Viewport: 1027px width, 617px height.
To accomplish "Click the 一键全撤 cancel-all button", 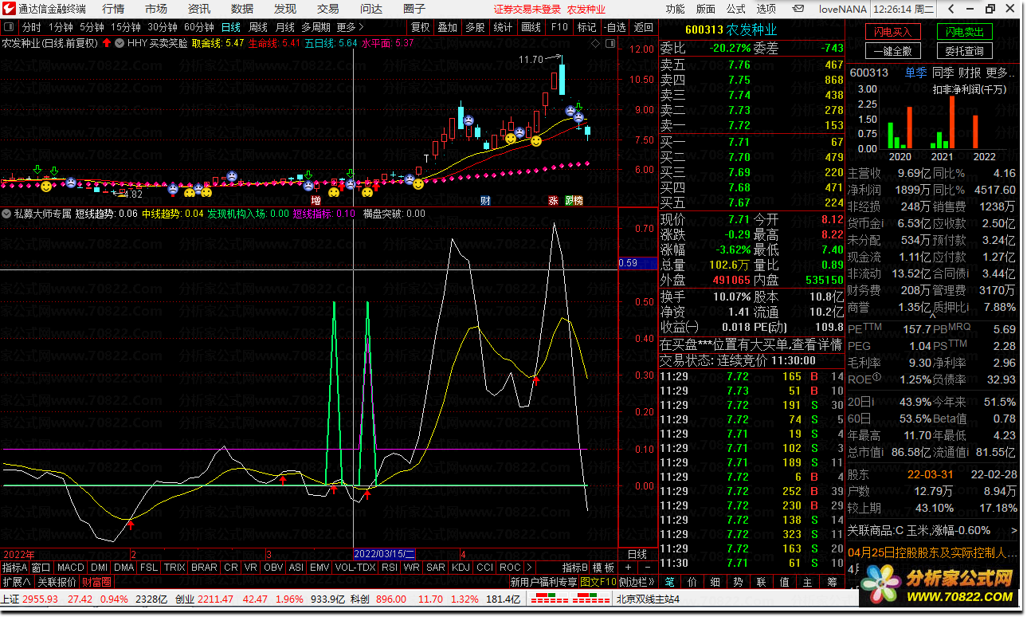I will pos(893,51).
